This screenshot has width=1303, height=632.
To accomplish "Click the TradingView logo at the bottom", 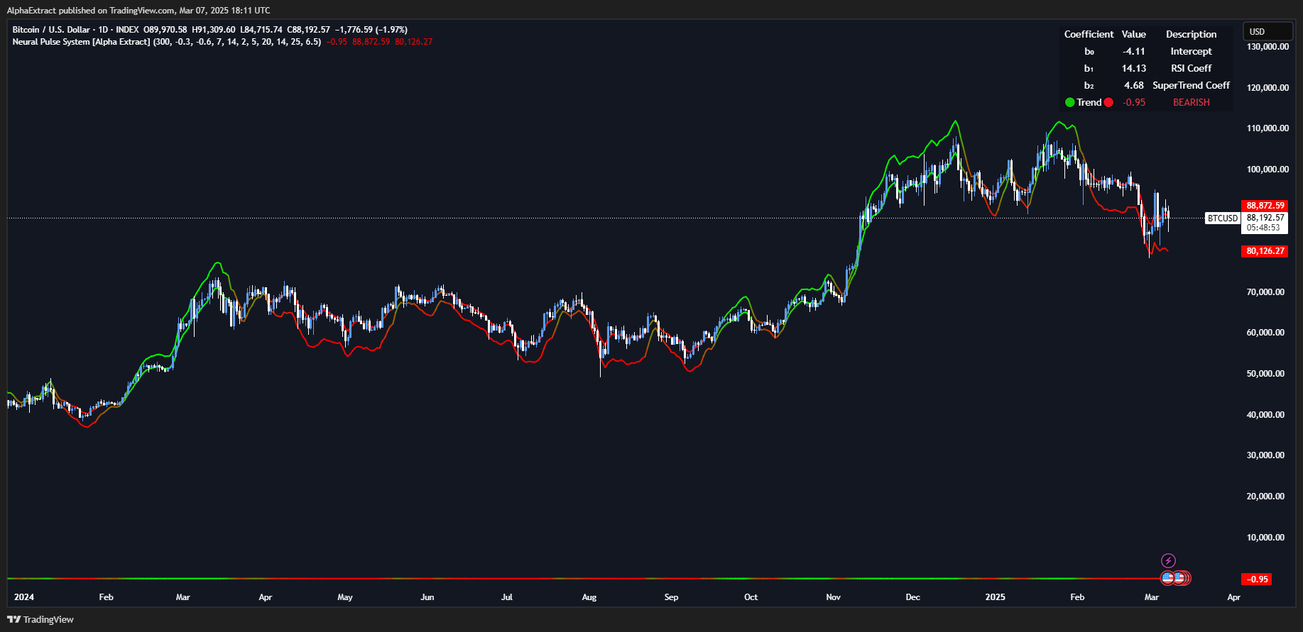I will [40, 619].
